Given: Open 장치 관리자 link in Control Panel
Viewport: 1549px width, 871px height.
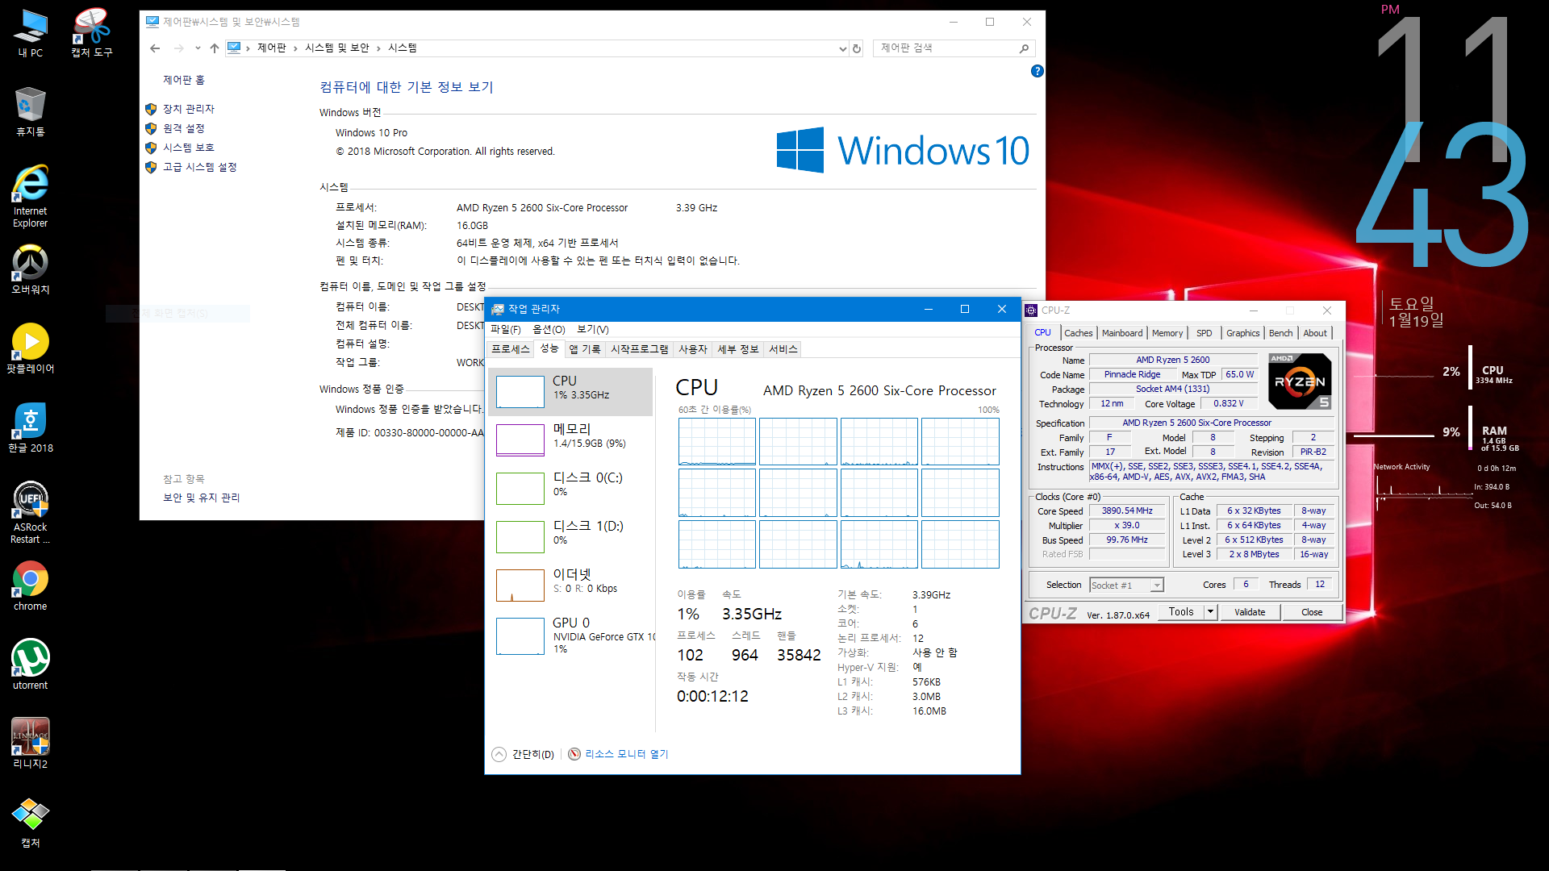Looking at the screenshot, I should (x=189, y=109).
